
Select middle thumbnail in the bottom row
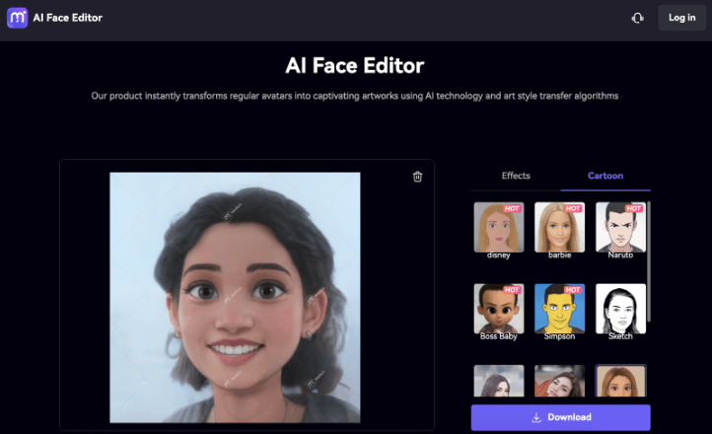pyautogui.click(x=559, y=384)
